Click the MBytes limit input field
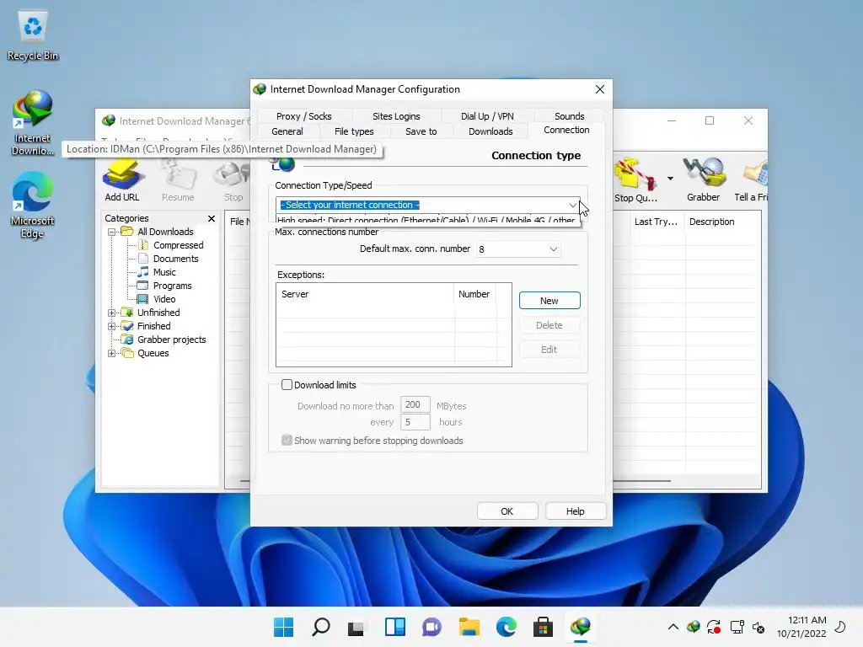The width and height of the screenshot is (863, 647). coord(415,404)
